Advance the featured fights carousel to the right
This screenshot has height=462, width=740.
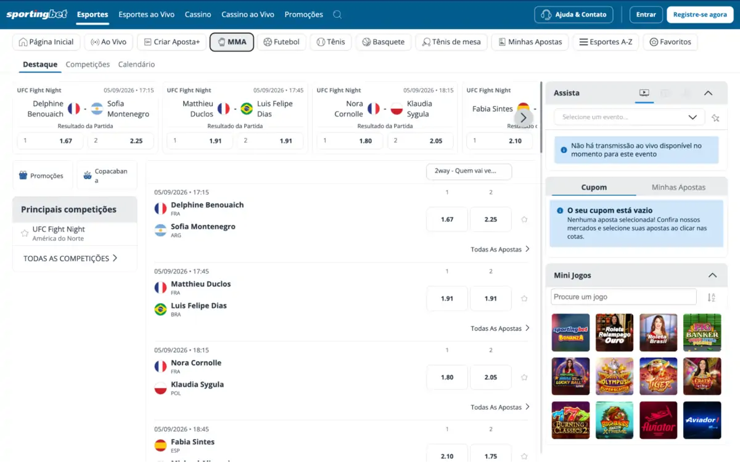tap(523, 117)
